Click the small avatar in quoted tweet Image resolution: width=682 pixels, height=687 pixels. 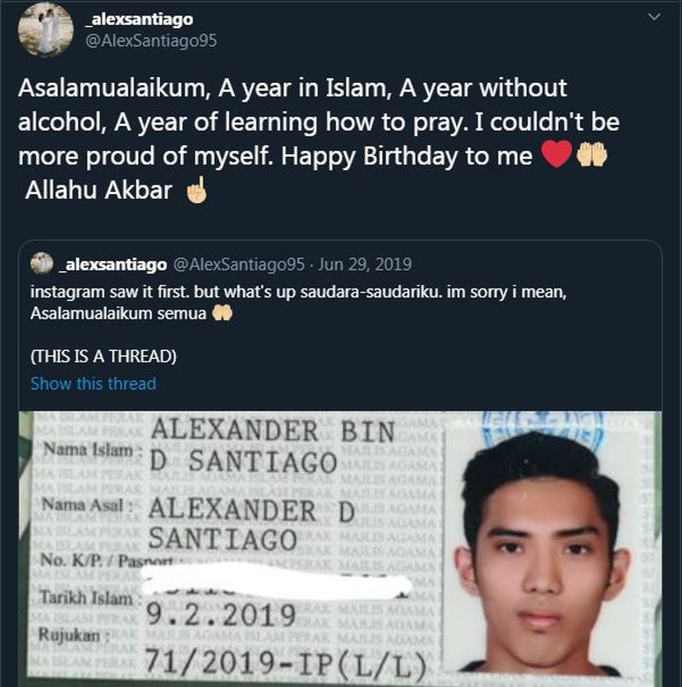point(42,263)
